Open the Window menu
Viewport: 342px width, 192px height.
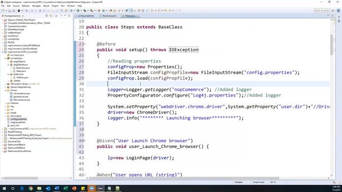[x=71, y=6]
